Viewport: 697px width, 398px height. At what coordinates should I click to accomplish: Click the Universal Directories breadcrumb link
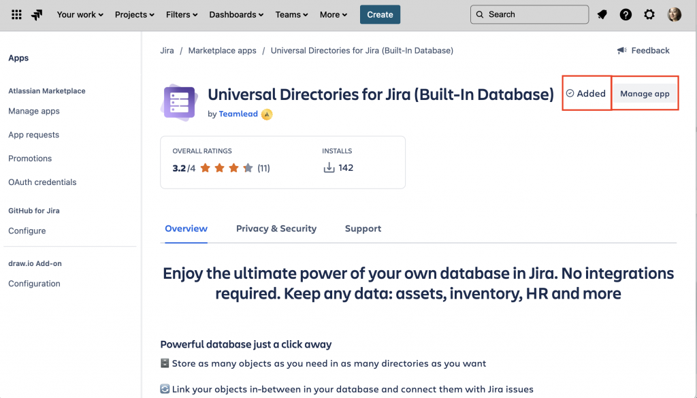point(362,50)
